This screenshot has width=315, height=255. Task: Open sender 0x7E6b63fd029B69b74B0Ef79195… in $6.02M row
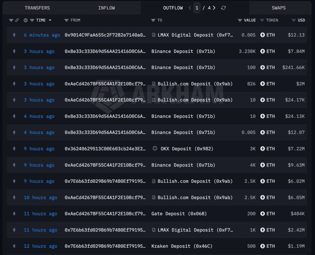tap(105, 181)
